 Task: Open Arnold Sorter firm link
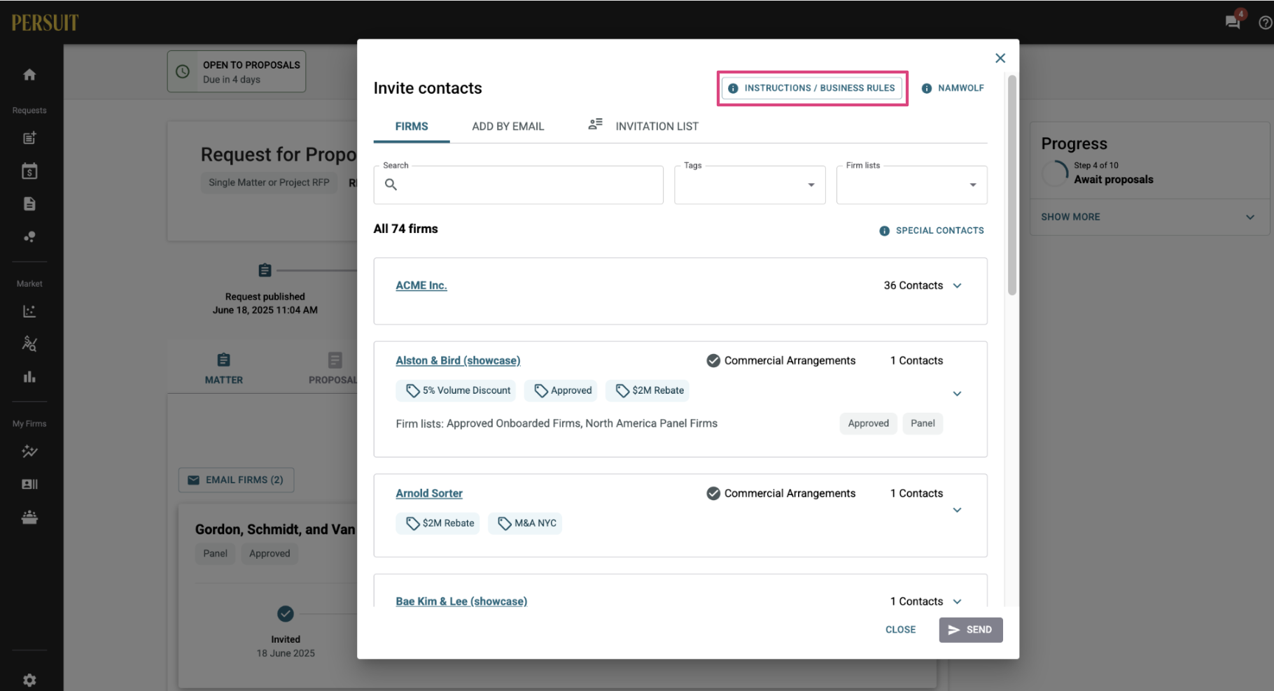pos(429,493)
